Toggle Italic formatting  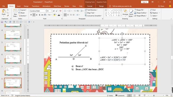34,15
